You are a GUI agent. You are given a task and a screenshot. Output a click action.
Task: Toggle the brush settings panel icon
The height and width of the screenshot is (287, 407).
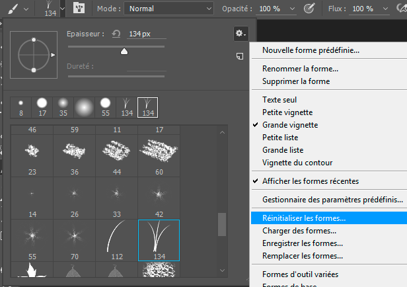79,9
